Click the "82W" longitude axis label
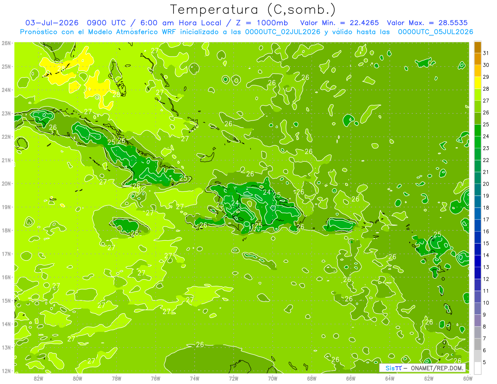 39,378
